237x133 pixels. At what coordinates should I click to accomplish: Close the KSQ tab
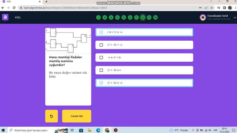[x=40, y=1]
